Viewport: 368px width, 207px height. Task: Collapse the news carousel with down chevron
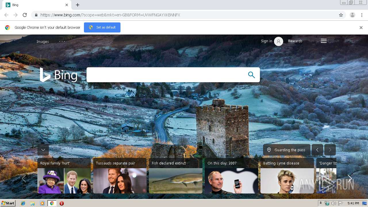43,150
